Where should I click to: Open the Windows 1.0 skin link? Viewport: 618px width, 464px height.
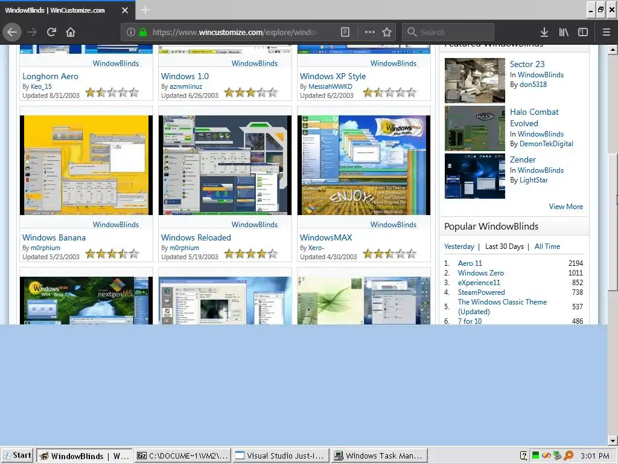point(185,76)
